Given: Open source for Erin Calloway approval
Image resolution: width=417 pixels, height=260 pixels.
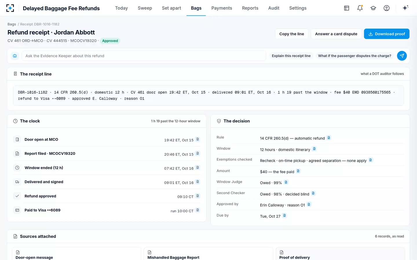Looking at the screenshot, I should pos(309,205).
